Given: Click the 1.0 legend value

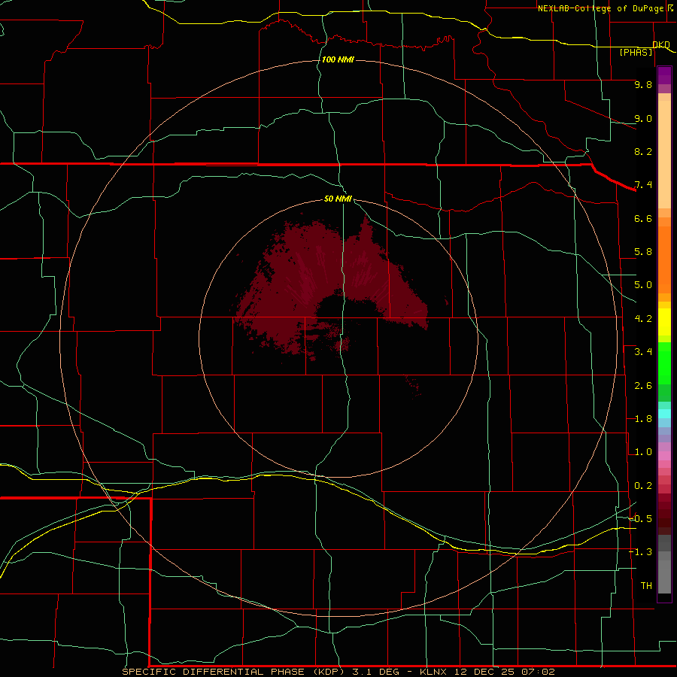Looking at the screenshot, I should pyautogui.click(x=643, y=453).
